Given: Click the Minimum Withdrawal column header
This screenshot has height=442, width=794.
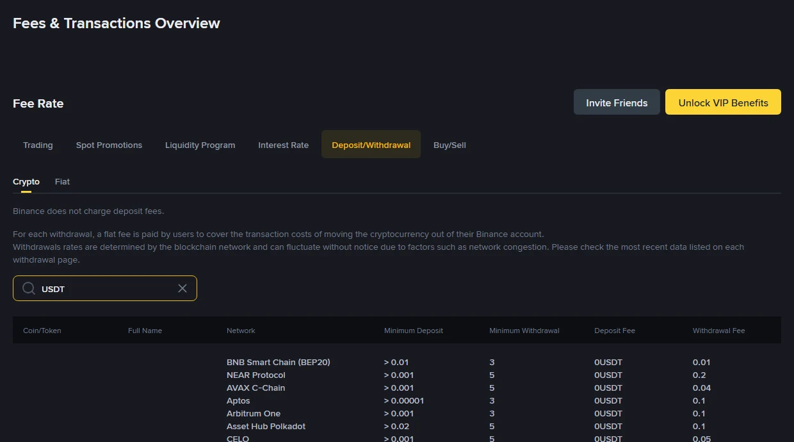Looking at the screenshot, I should (x=524, y=331).
